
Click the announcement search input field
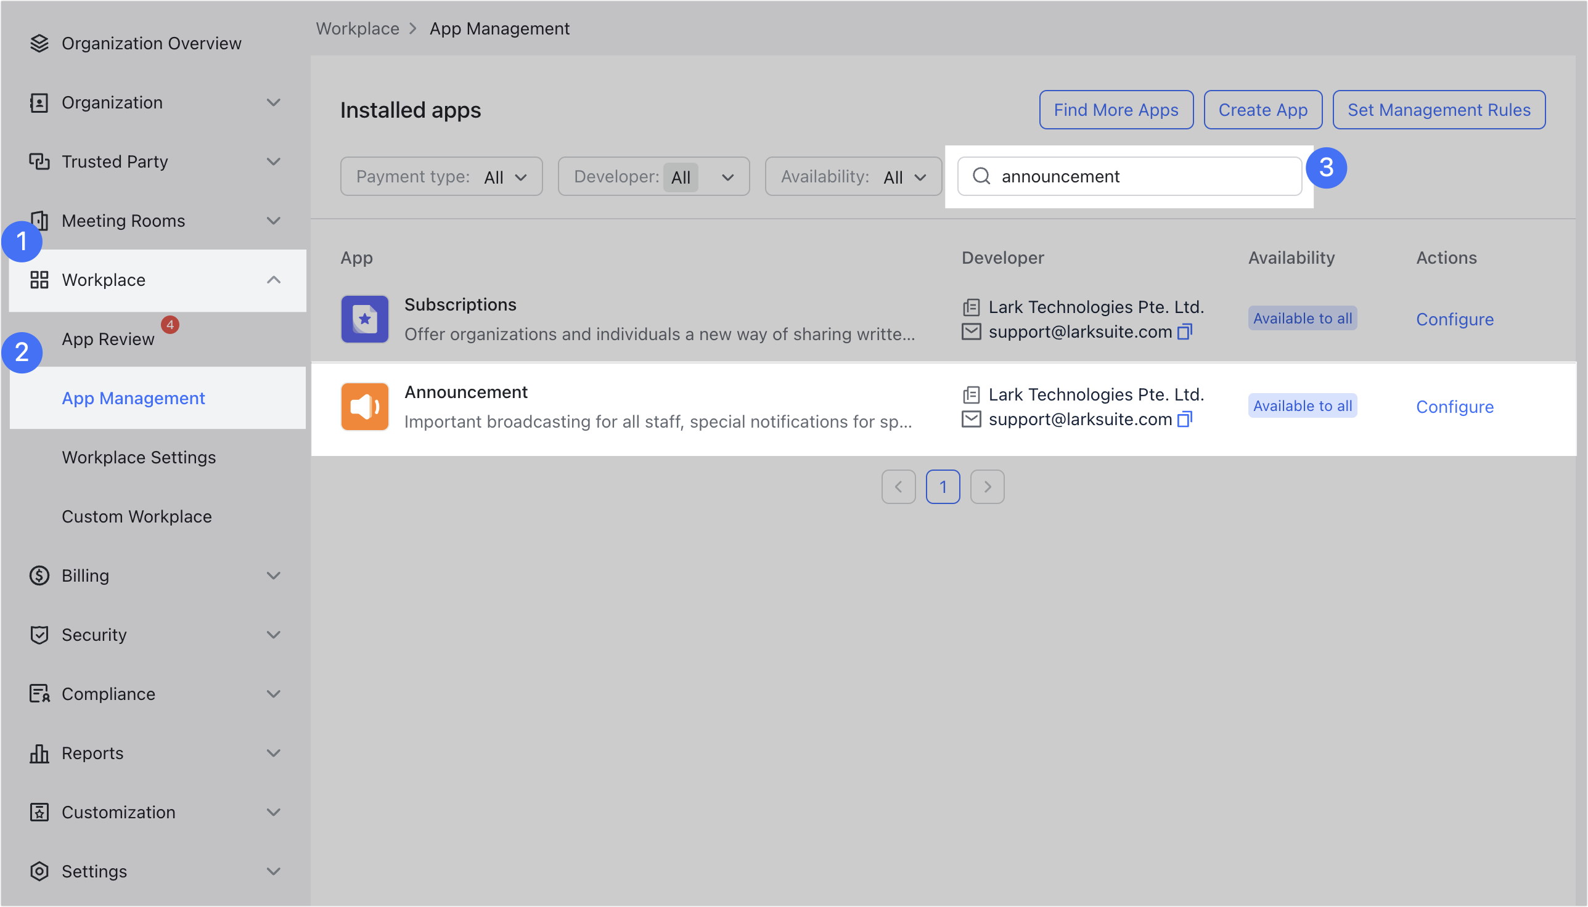1129,176
